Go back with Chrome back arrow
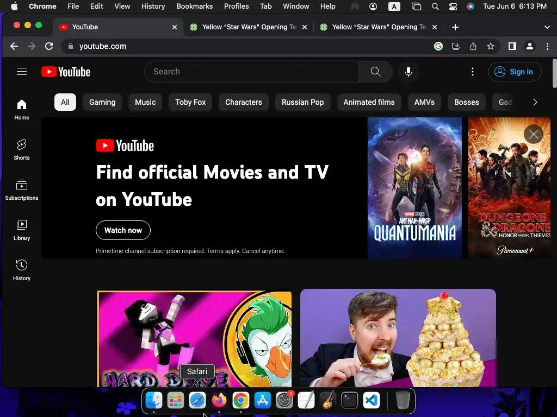This screenshot has height=417, width=557. (14, 46)
